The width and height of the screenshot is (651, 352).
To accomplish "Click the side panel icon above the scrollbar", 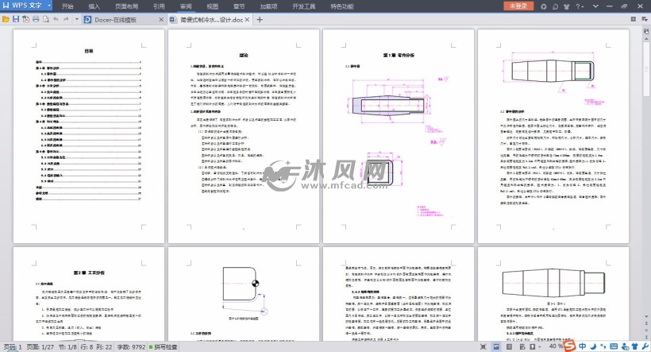I will (646, 31).
